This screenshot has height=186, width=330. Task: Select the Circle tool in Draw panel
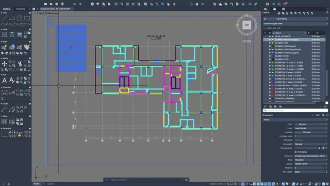click(x=20, y=18)
